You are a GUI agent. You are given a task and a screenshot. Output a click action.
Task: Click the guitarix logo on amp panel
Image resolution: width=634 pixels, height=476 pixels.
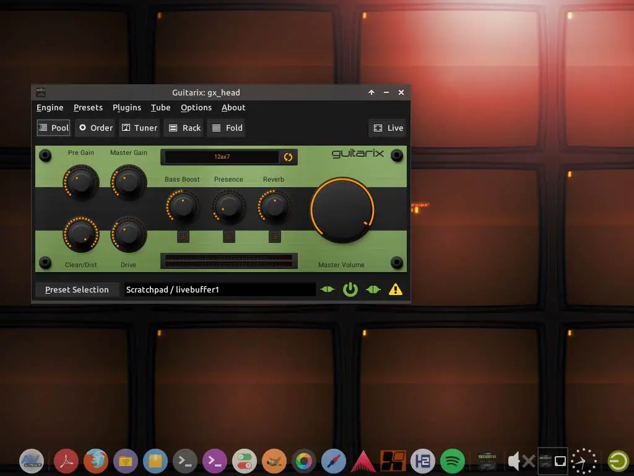tap(357, 154)
